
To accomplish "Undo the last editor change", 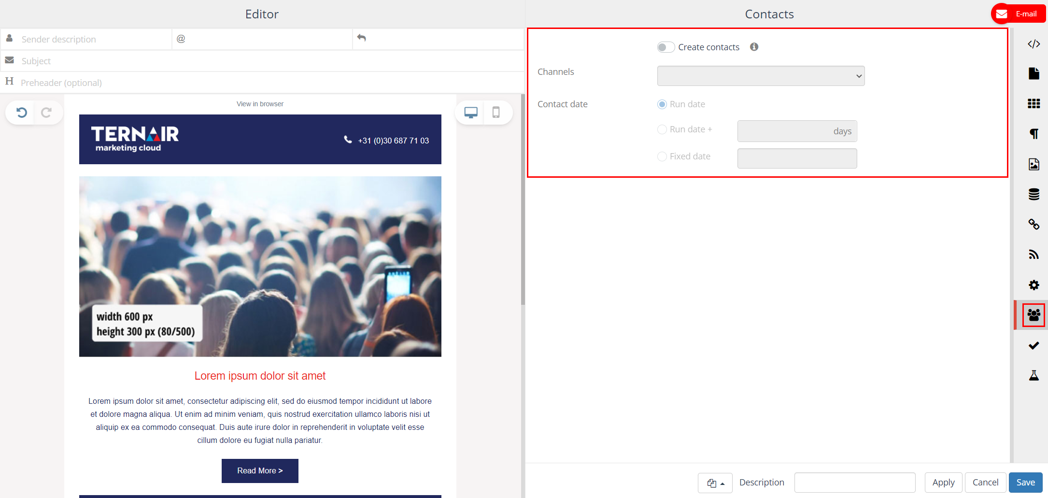I will click(21, 113).
